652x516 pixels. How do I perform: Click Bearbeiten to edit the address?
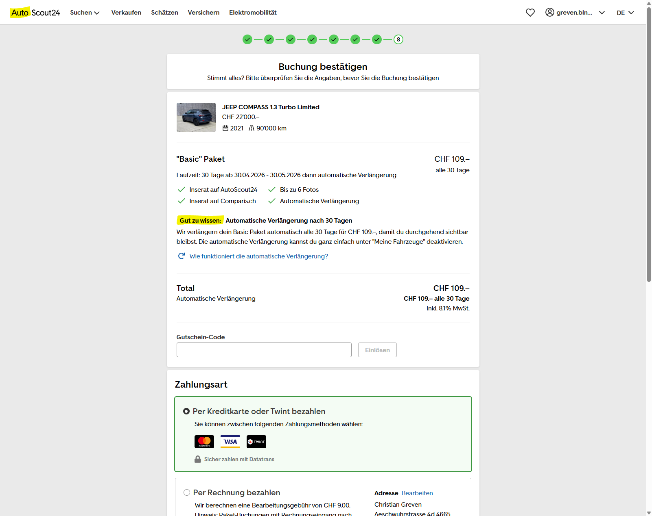click(417, 493)
